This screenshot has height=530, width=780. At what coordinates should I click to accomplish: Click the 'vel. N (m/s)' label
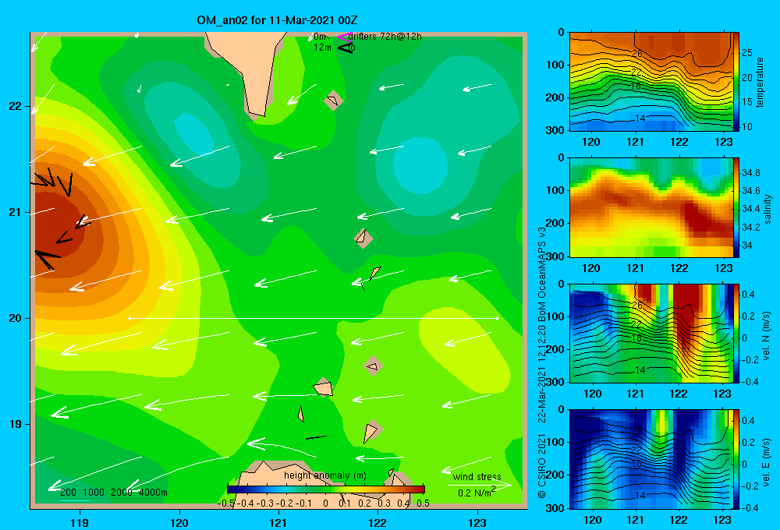[x=767, y=335]
